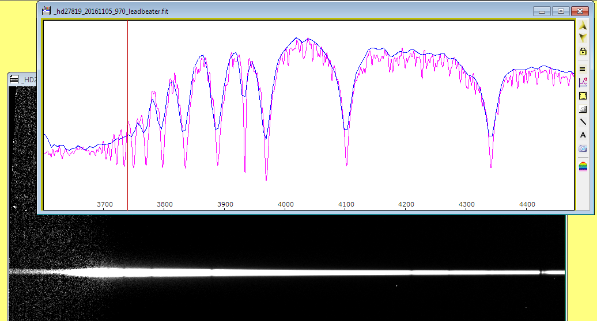Maximize the leadbeater.fit profile window
597x321 pixels.
560,11
